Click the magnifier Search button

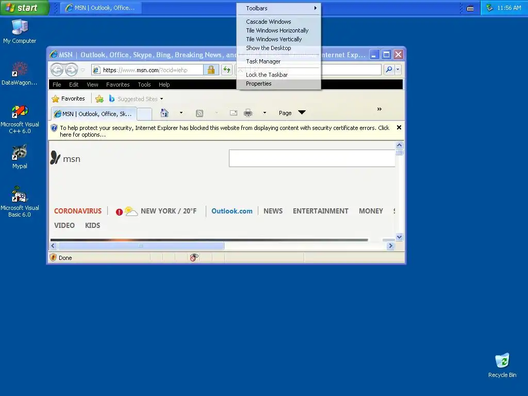pyautogui.click(x=389, y=70)
